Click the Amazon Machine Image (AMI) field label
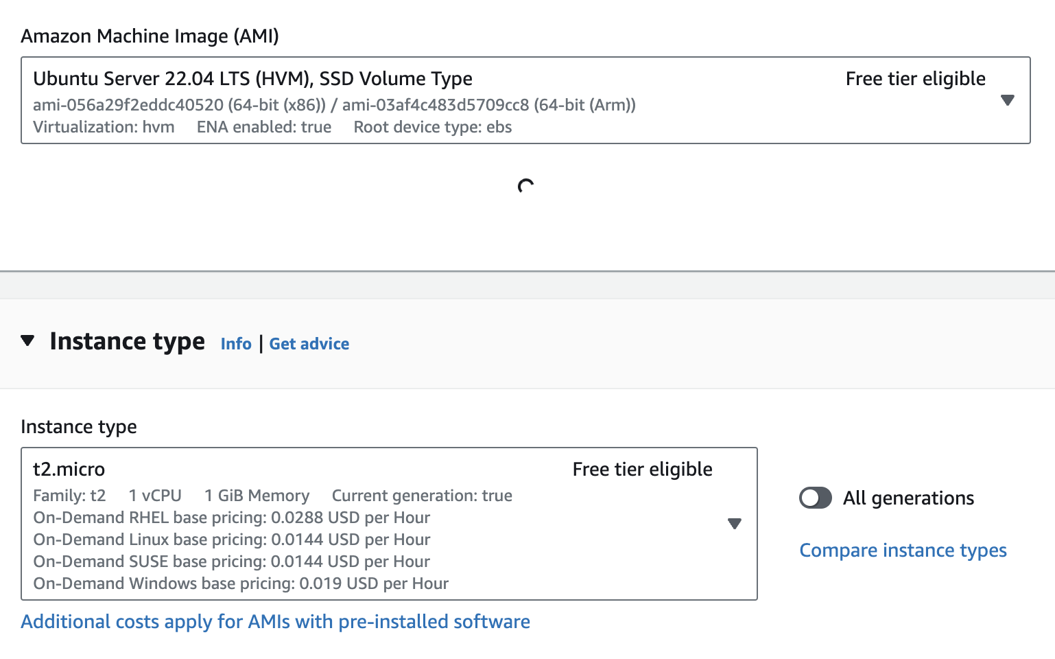This screenshot has width=1055, height=659. 150,36
